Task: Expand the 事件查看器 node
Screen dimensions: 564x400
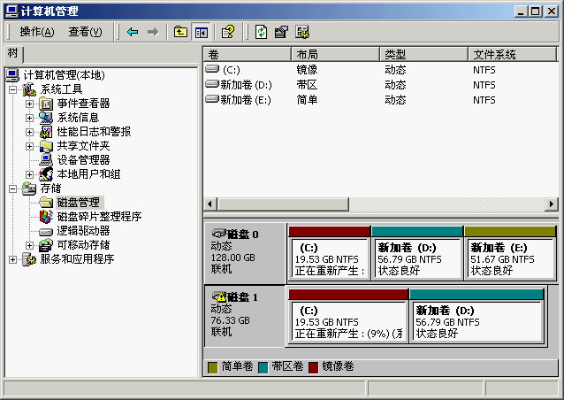Action: [29, 104]
